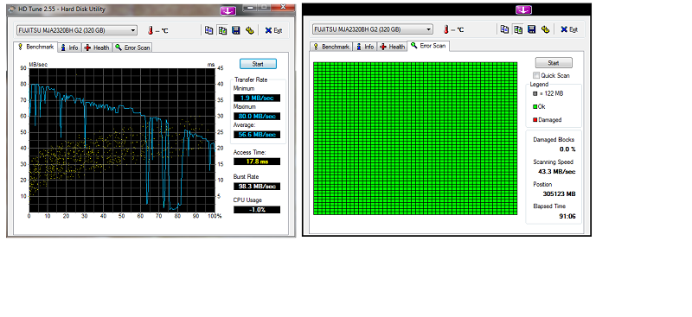Exit HD Tune from right Error Scan window
This screenshot has width=692, height=317.
569,29
